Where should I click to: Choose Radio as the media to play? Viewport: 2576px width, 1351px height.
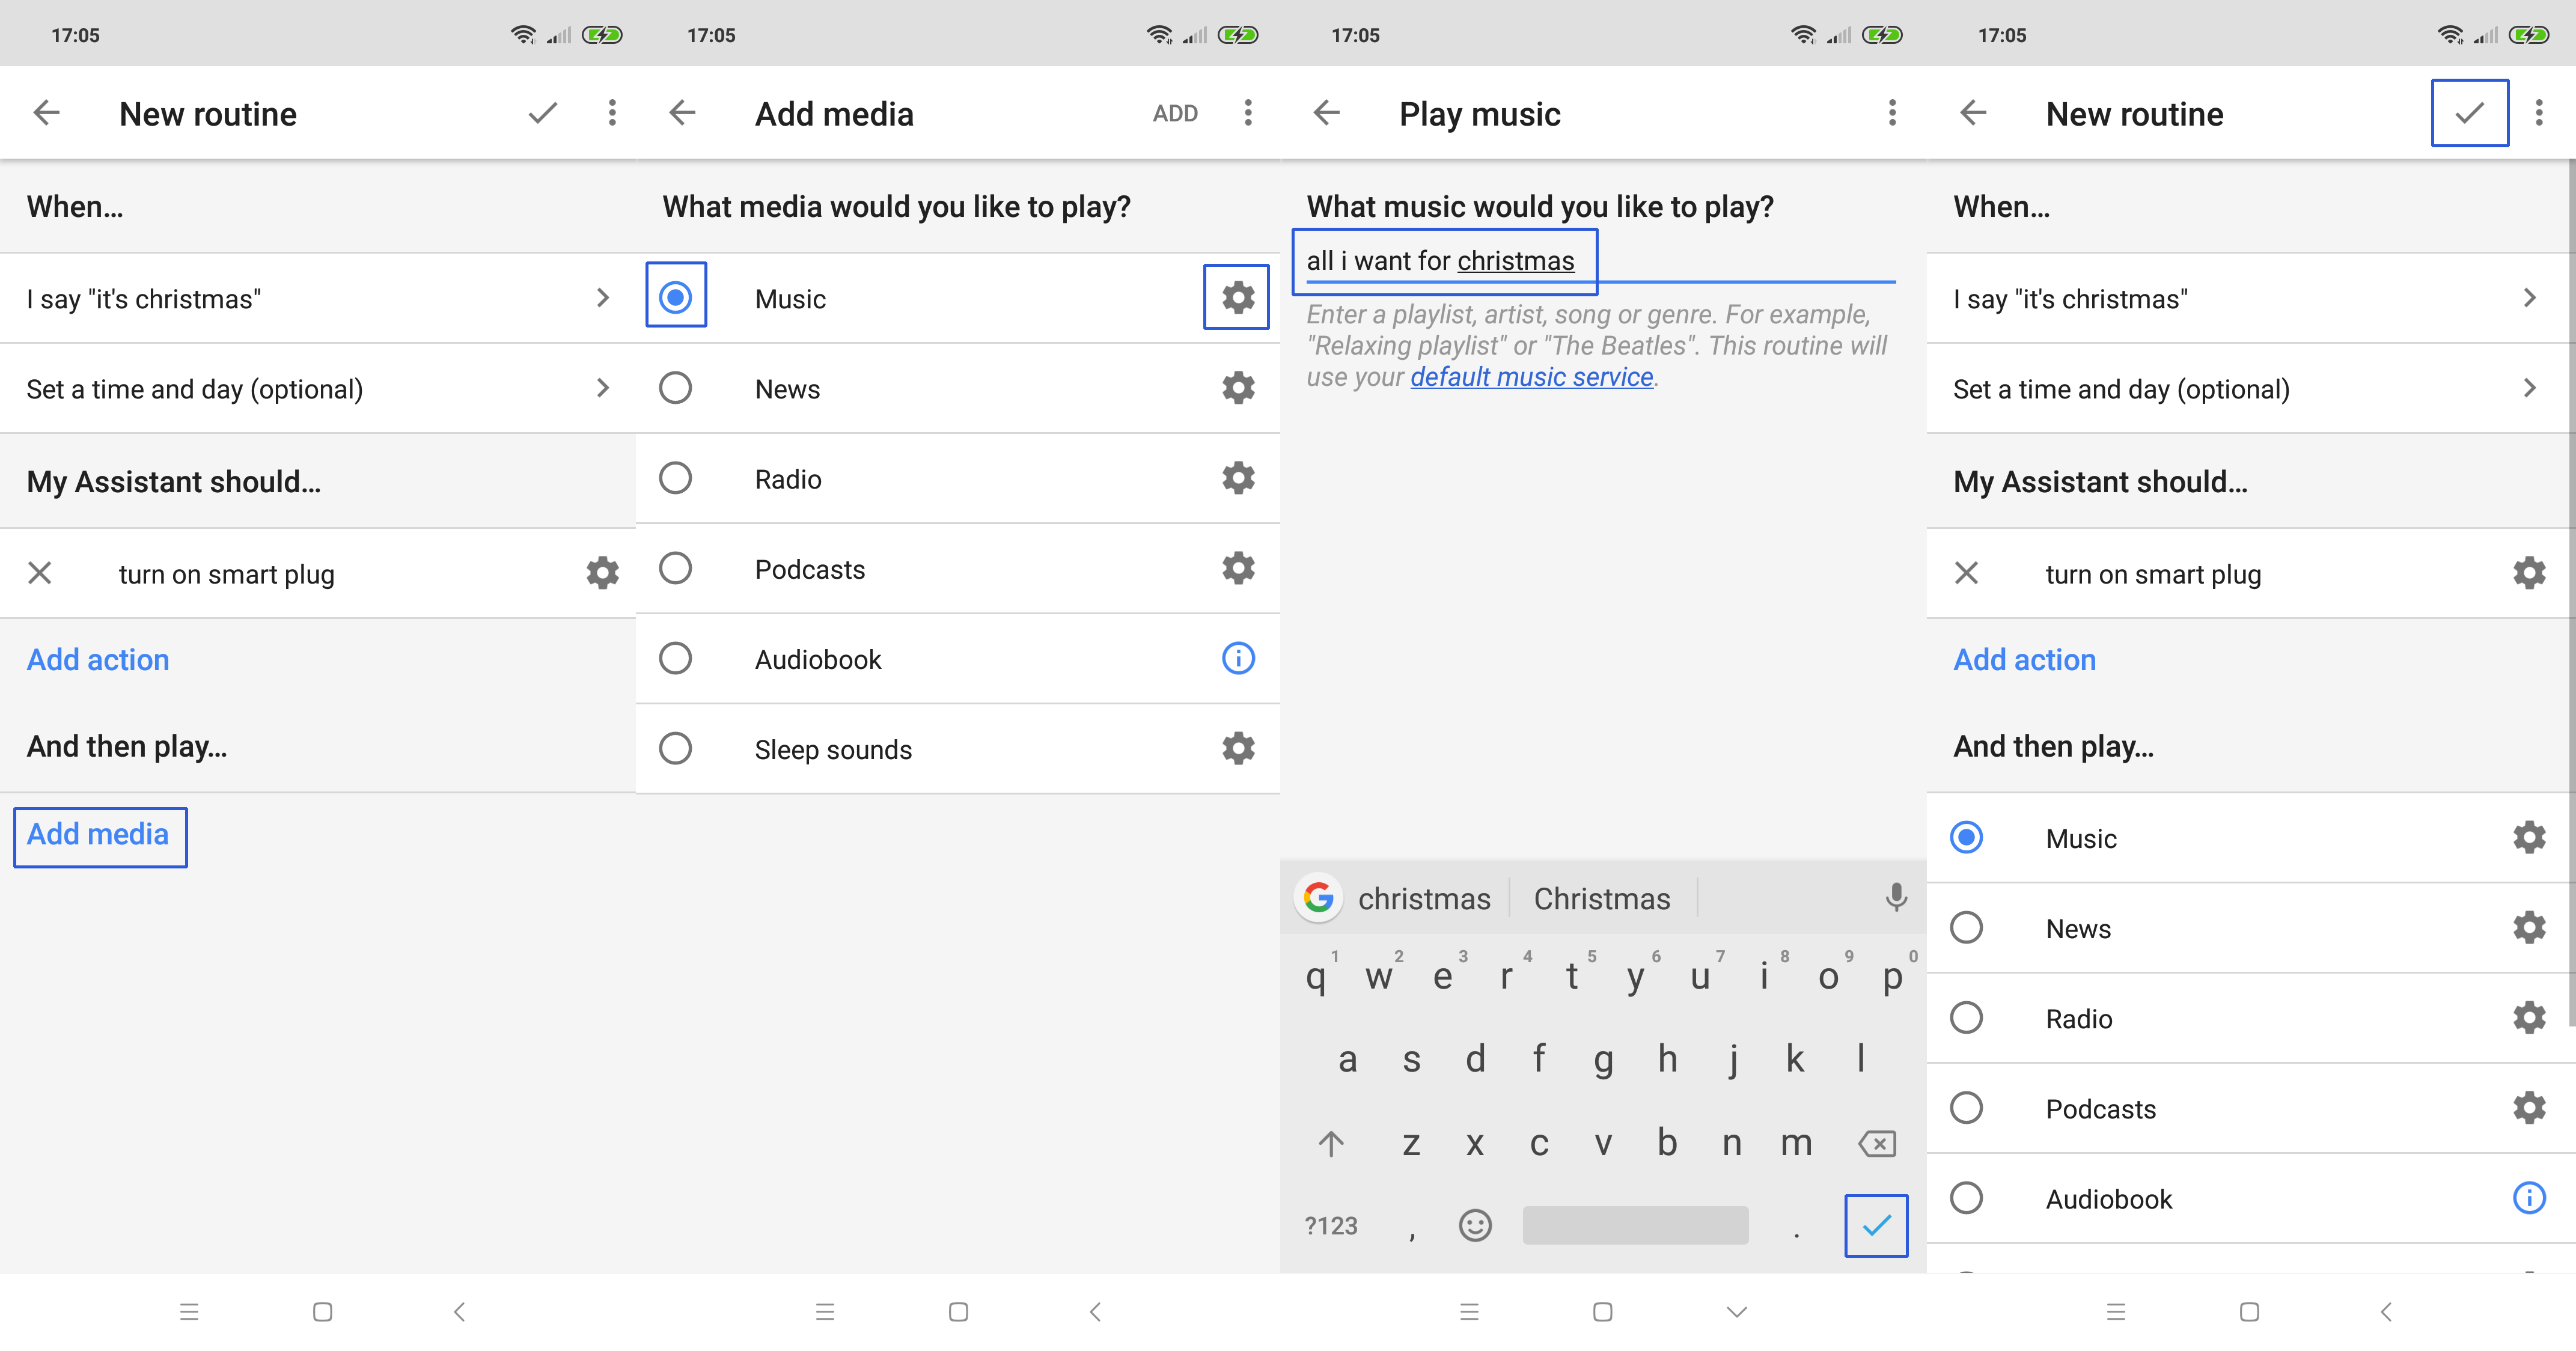point(676,478)
